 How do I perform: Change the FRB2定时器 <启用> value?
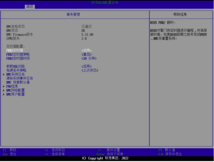(x=87, y=50)
